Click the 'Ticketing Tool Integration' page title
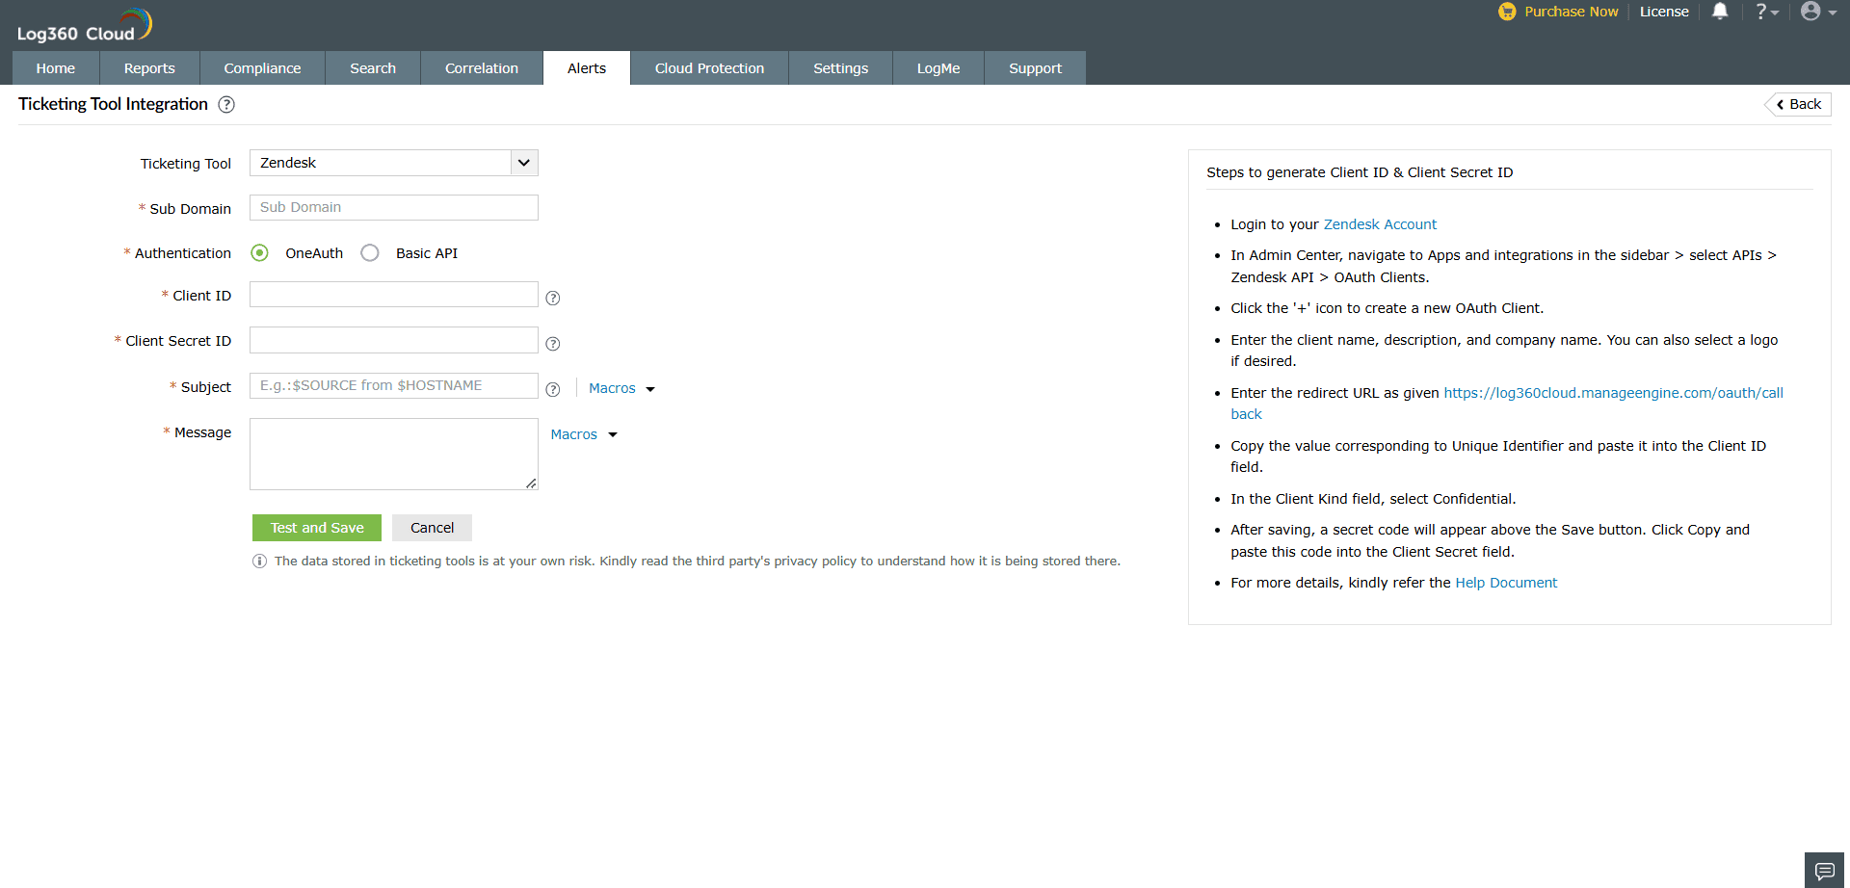 point(113,104)
